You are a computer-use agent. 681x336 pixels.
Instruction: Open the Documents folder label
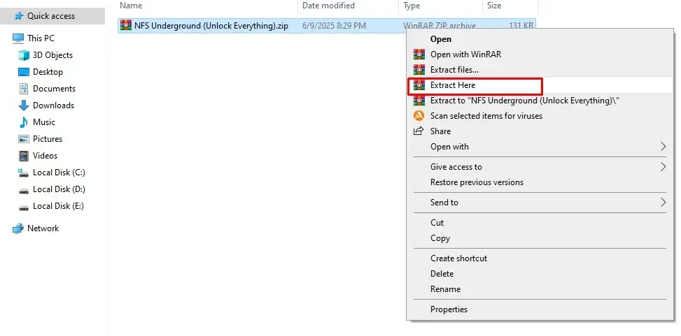[55, 89]
